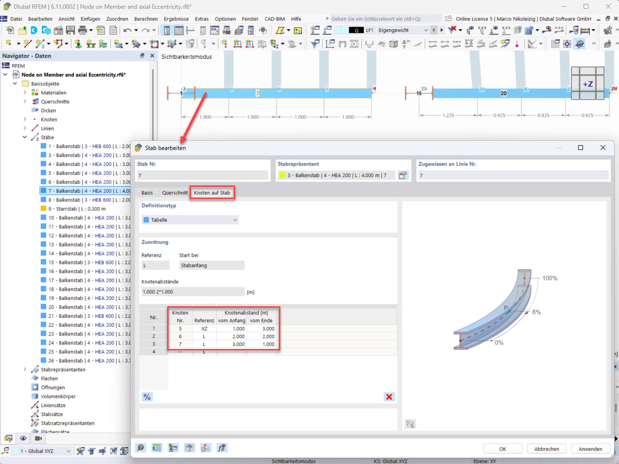Select the Knoten auf Stab tab
Image resolution: width=619 pixels, height=464 pixels.
[212, 193]
